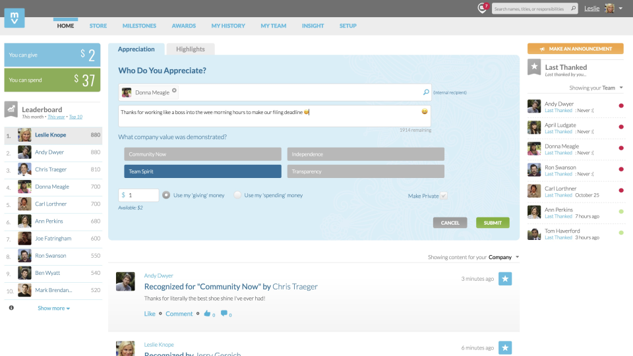Select 'Use my giving money' radio button

[x=166, y=195]
